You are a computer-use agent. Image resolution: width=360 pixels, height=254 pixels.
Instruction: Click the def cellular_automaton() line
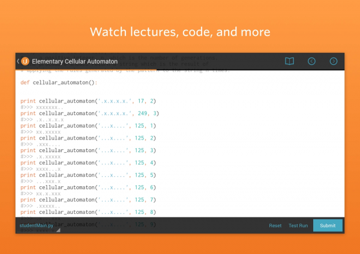coord(59,83)
